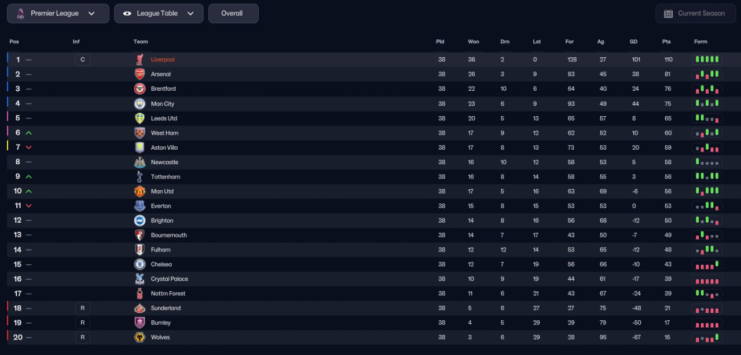Image resolution: width=741 pixels, height=355 pixels.
Task: Click the Current Season button
Action: [695, 13]
